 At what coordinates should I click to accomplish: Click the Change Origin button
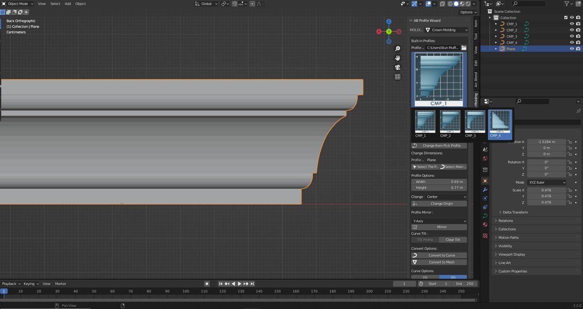(439, 204)
